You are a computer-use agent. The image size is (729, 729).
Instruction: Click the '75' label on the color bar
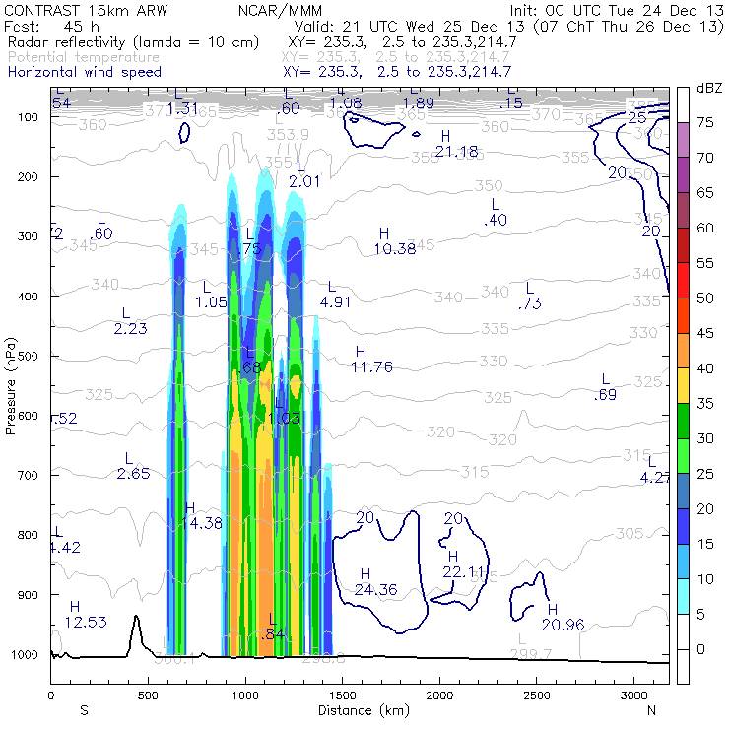coord(704,123)
